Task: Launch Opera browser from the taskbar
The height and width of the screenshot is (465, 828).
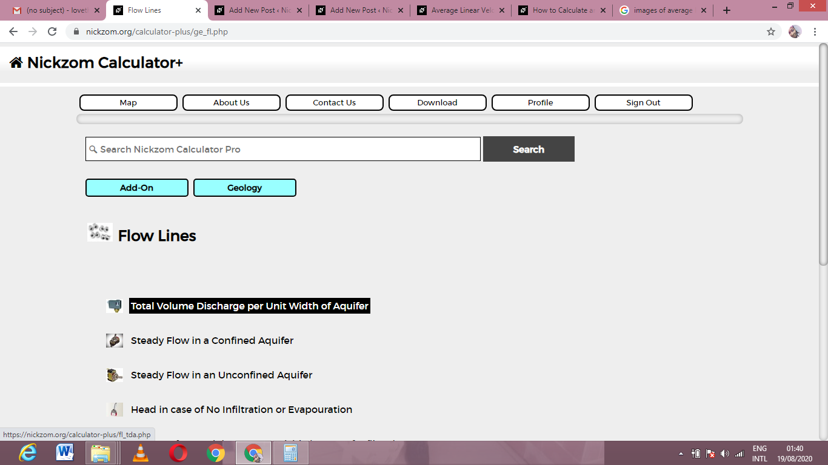Action: [178, 453]
